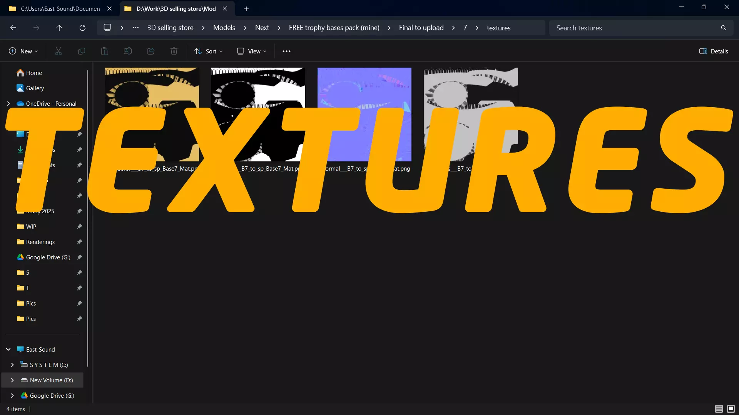739x415 pixels.
Task: Switch to large thumbnails view in status bar
Action: coord(731,409)
